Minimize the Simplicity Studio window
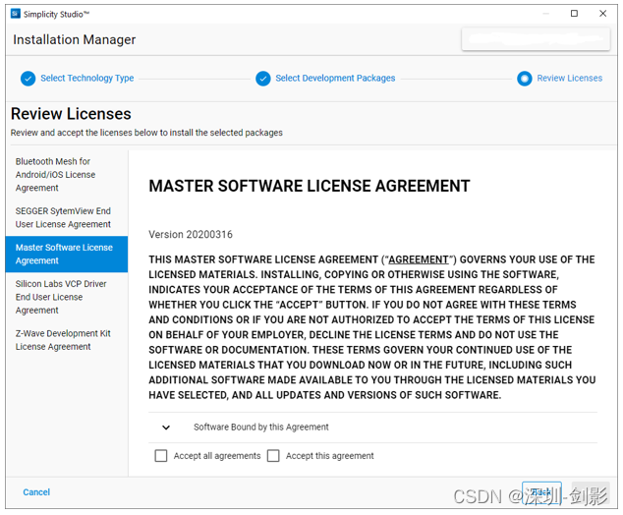The height and width of the screenshot is (515, 623). point(546,14)
